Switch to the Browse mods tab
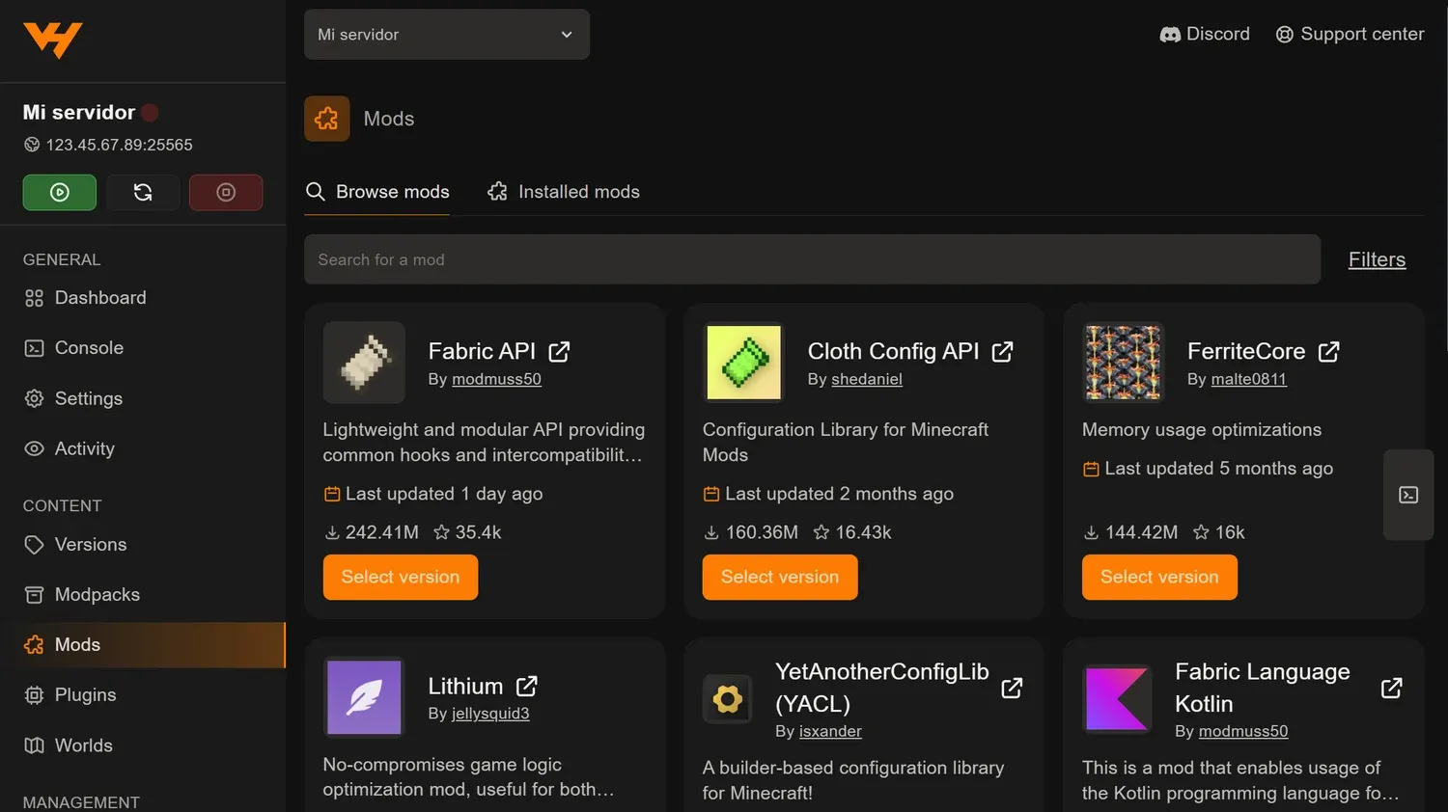This screenshot has height=812, width=1448. click(x=377, y=192)
